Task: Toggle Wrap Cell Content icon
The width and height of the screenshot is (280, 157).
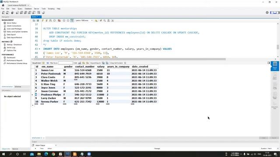Action: [125, 63]
